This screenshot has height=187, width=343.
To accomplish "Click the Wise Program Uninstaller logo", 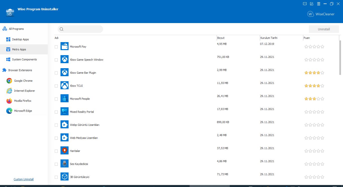I will tap(10, 13).
